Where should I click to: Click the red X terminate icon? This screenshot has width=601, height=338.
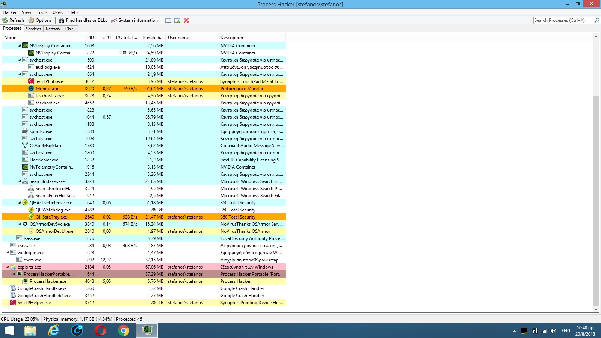pyautogui.click(x=186, y=20)
